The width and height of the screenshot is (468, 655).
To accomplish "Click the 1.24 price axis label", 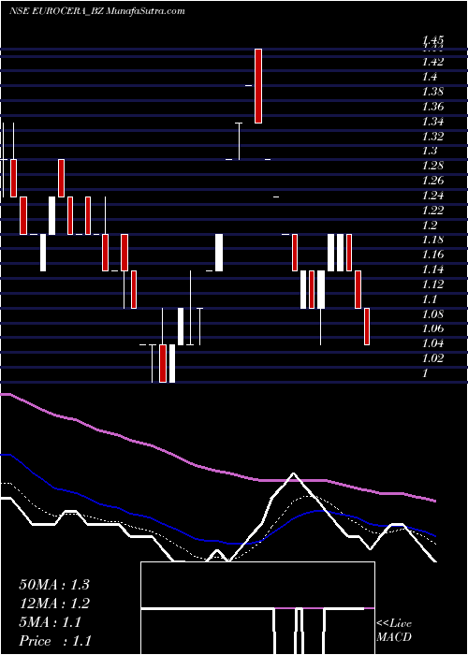I will 432,196.
